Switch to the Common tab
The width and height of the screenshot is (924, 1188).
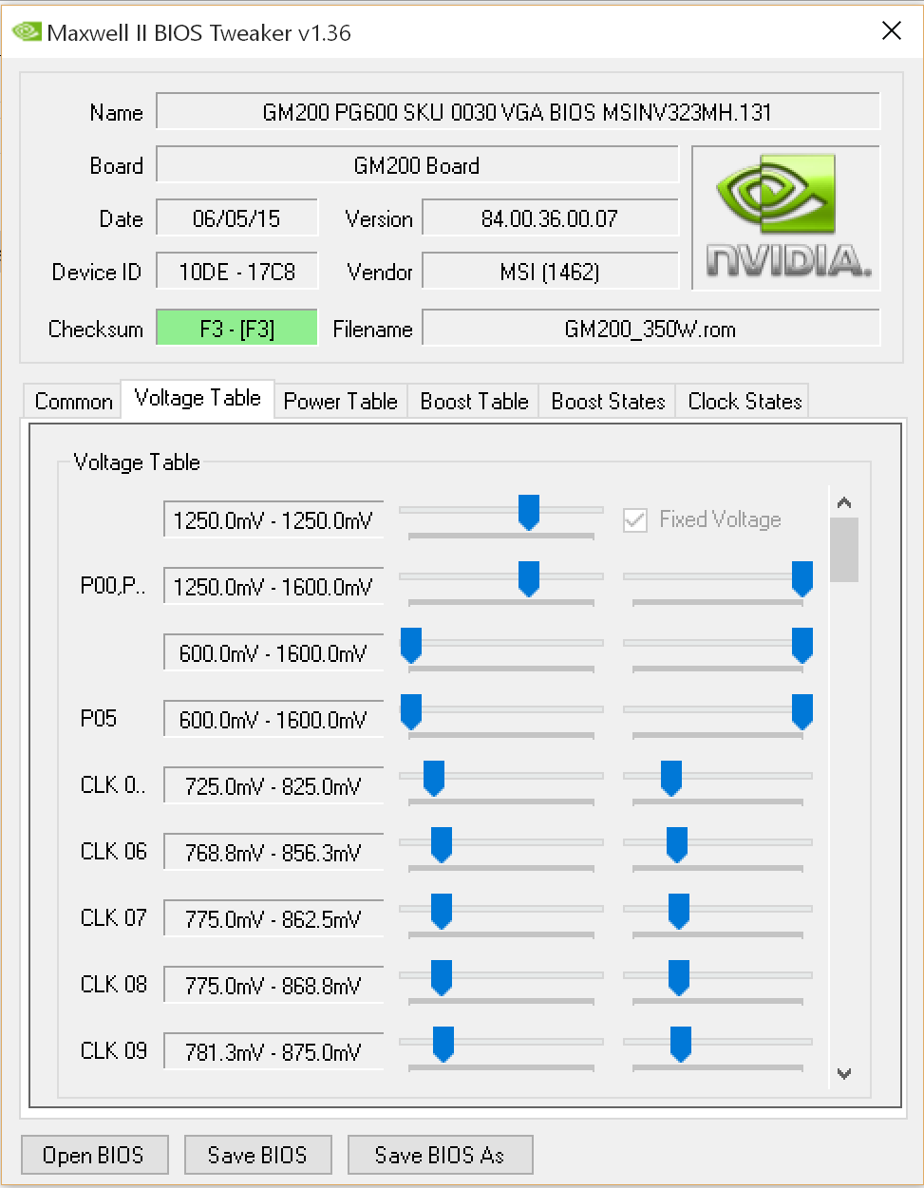click(x=73, y=402)
